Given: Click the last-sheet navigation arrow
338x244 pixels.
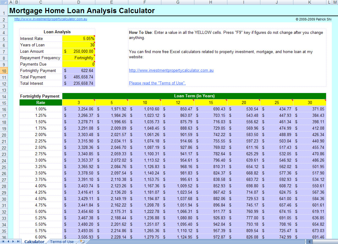Looking at the screenshot, I should [18, 241].
